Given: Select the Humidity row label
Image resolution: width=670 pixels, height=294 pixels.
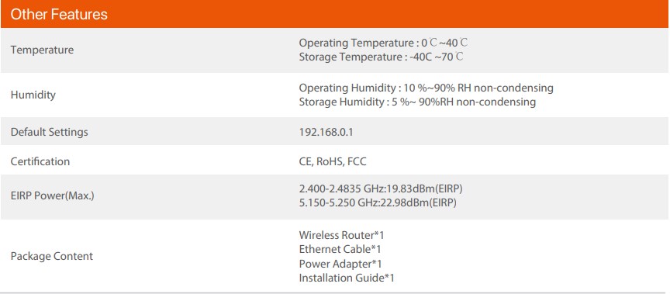Looking at the screenshot, I should [33, 95].
